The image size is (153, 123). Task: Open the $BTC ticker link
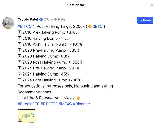tap(97, 26)
